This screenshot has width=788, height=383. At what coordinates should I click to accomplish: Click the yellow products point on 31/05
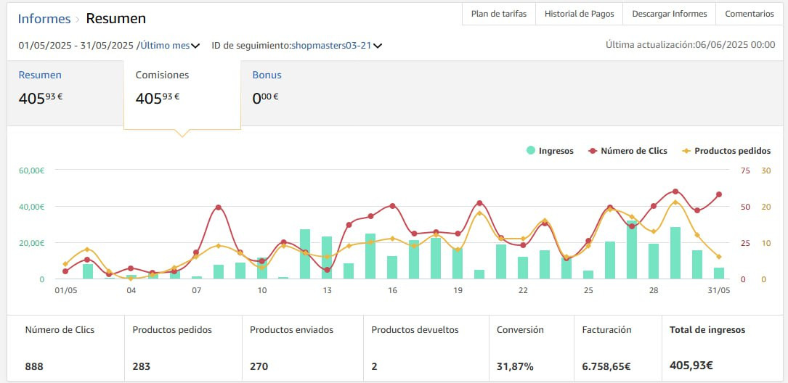719,257
